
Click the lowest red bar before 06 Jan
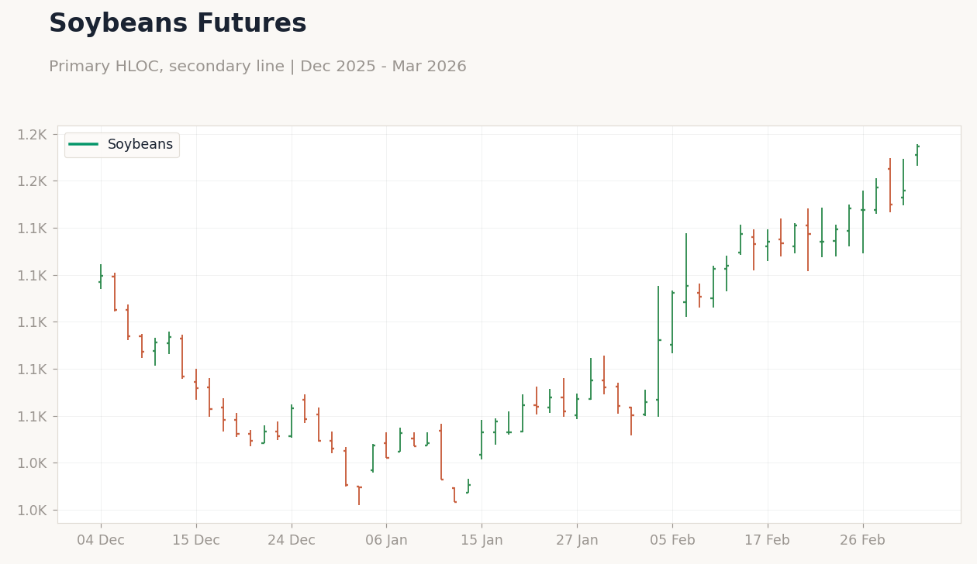[x=359, y=496]
